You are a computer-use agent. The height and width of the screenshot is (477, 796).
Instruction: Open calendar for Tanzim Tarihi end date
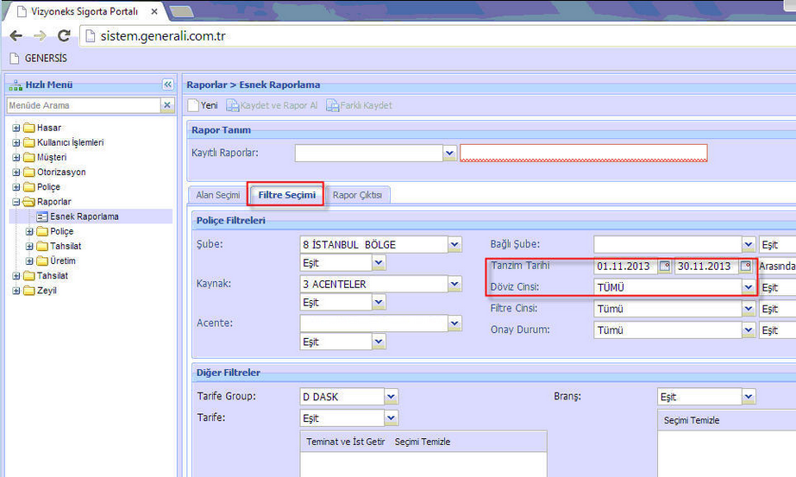pos(745,267)
